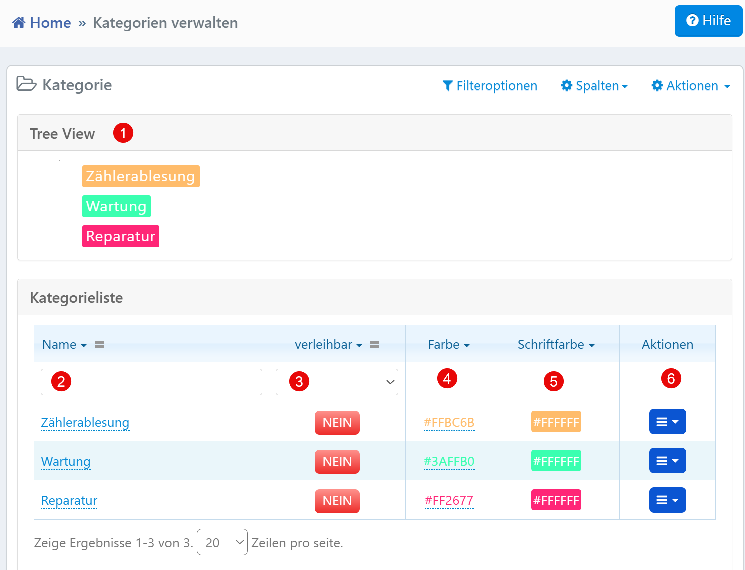Toggle the NEIN badge for Wartung

[337, 461]
